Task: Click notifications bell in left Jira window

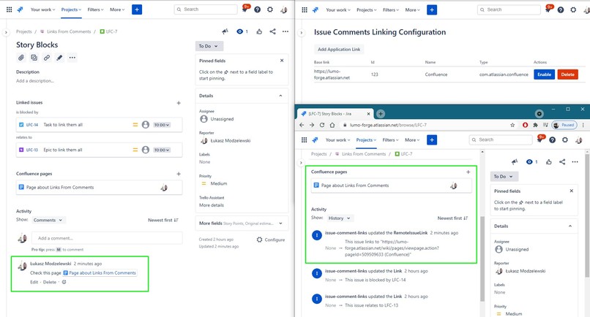Action: coord(245,9)
